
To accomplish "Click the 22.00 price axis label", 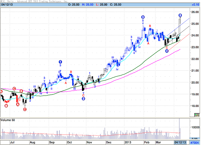I will pos(195,59).
